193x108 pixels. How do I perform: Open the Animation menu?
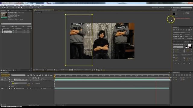pyautogui.click(x=27, y=5)
